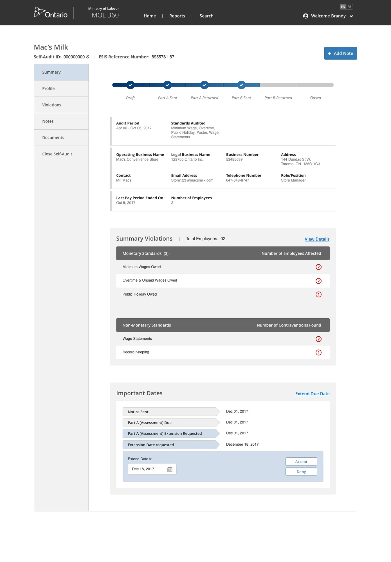Click the Mac's Milk page heading

51,47
